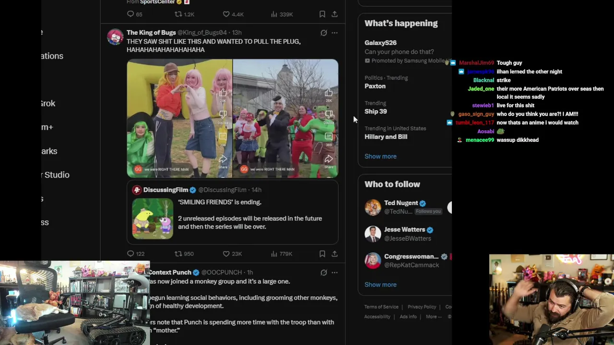The height and width of the screenshot is (345, 614).
Task: Like King of Bugs post with 23K likes
Action: (232, 254)
